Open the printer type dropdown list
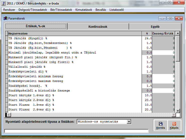 tap(129, 122)
